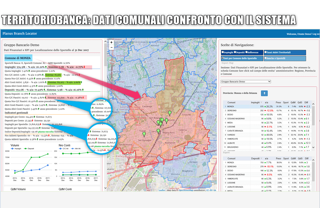Select the Depositi radio button
Viewport: 320px width, 208px height.
pos(235,52)
